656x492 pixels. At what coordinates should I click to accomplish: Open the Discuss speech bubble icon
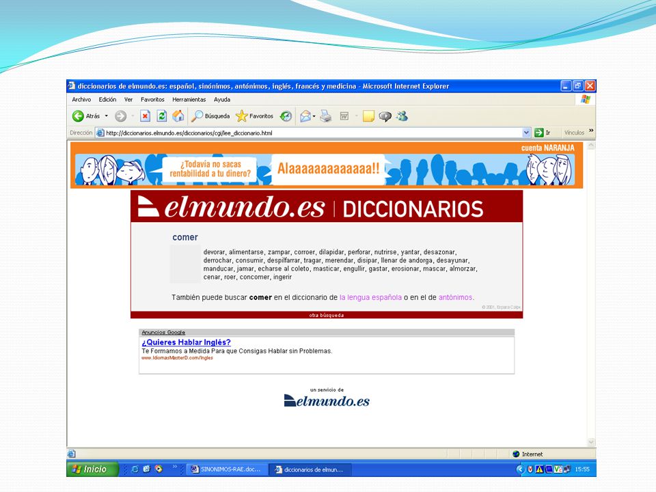pyautogui.click(x=385, y=116)
